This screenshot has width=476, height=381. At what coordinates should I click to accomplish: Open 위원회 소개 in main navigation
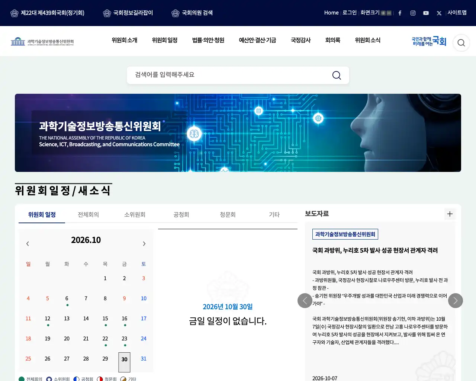125,40
